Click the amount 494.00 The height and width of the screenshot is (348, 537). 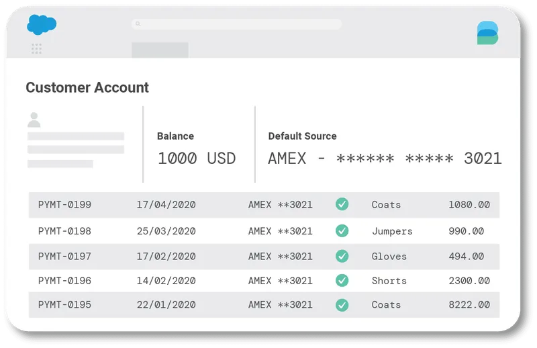466,257
